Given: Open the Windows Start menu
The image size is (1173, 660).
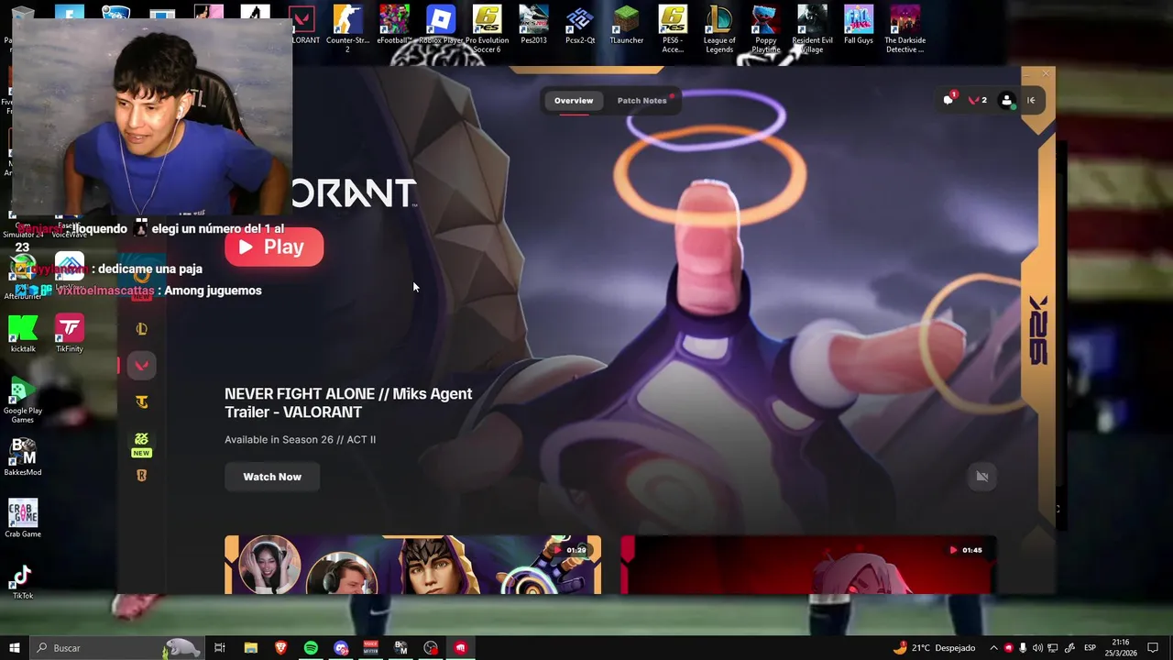Looking at the screenshot, I should point(14,648).
